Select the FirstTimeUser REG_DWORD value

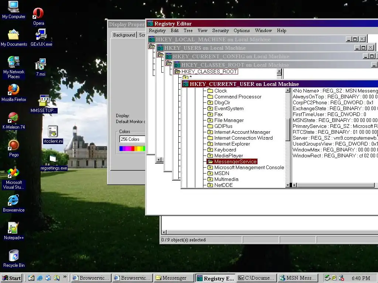pyautogui.click(x=329, y=114)
